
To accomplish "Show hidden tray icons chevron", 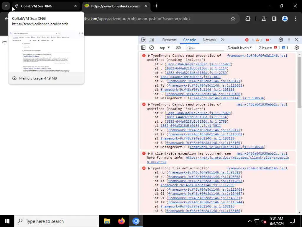I will [250, 221].
